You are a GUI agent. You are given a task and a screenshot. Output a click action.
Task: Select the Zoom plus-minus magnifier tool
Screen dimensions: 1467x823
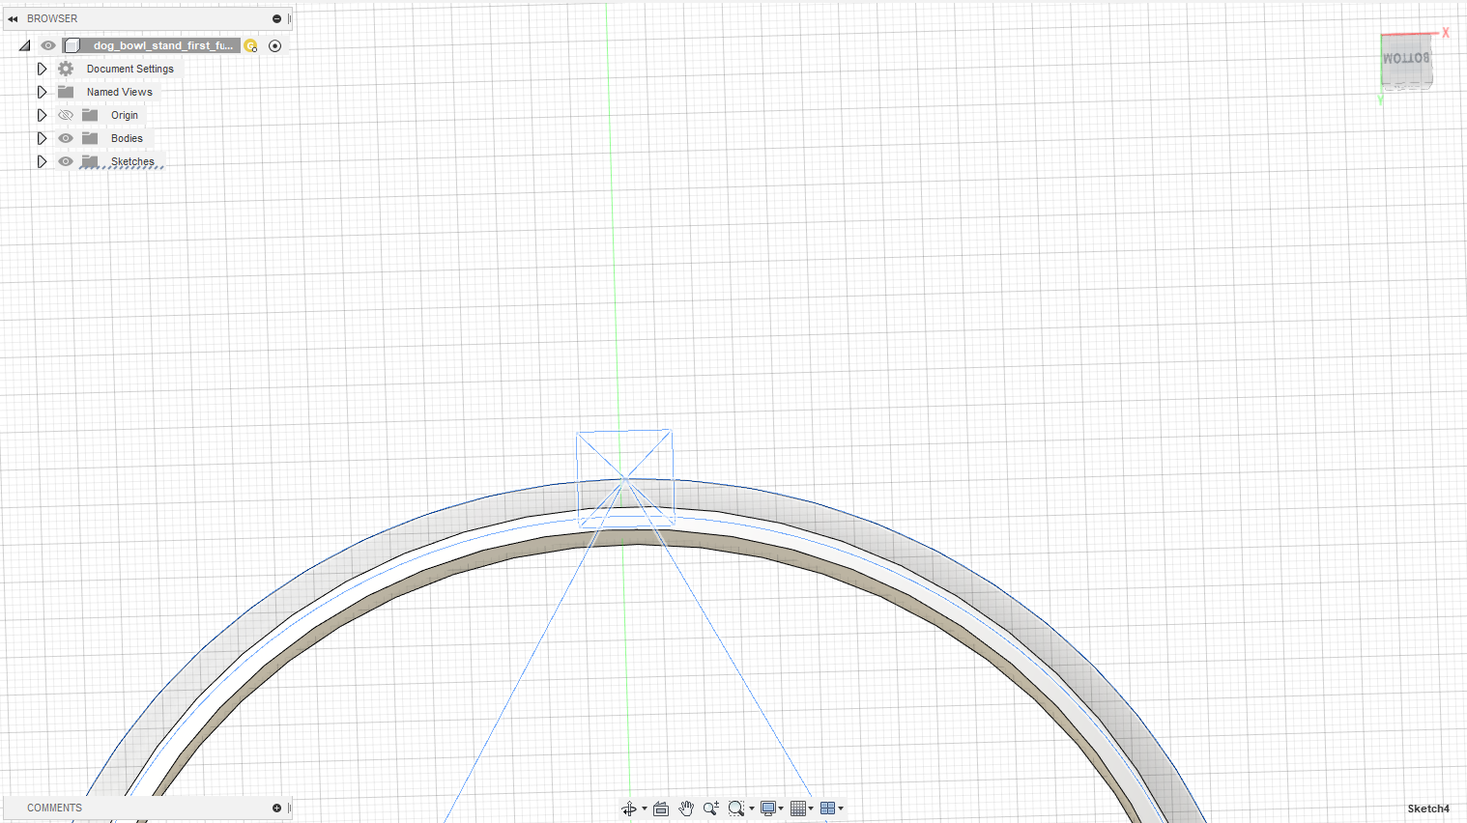[711, 809]
